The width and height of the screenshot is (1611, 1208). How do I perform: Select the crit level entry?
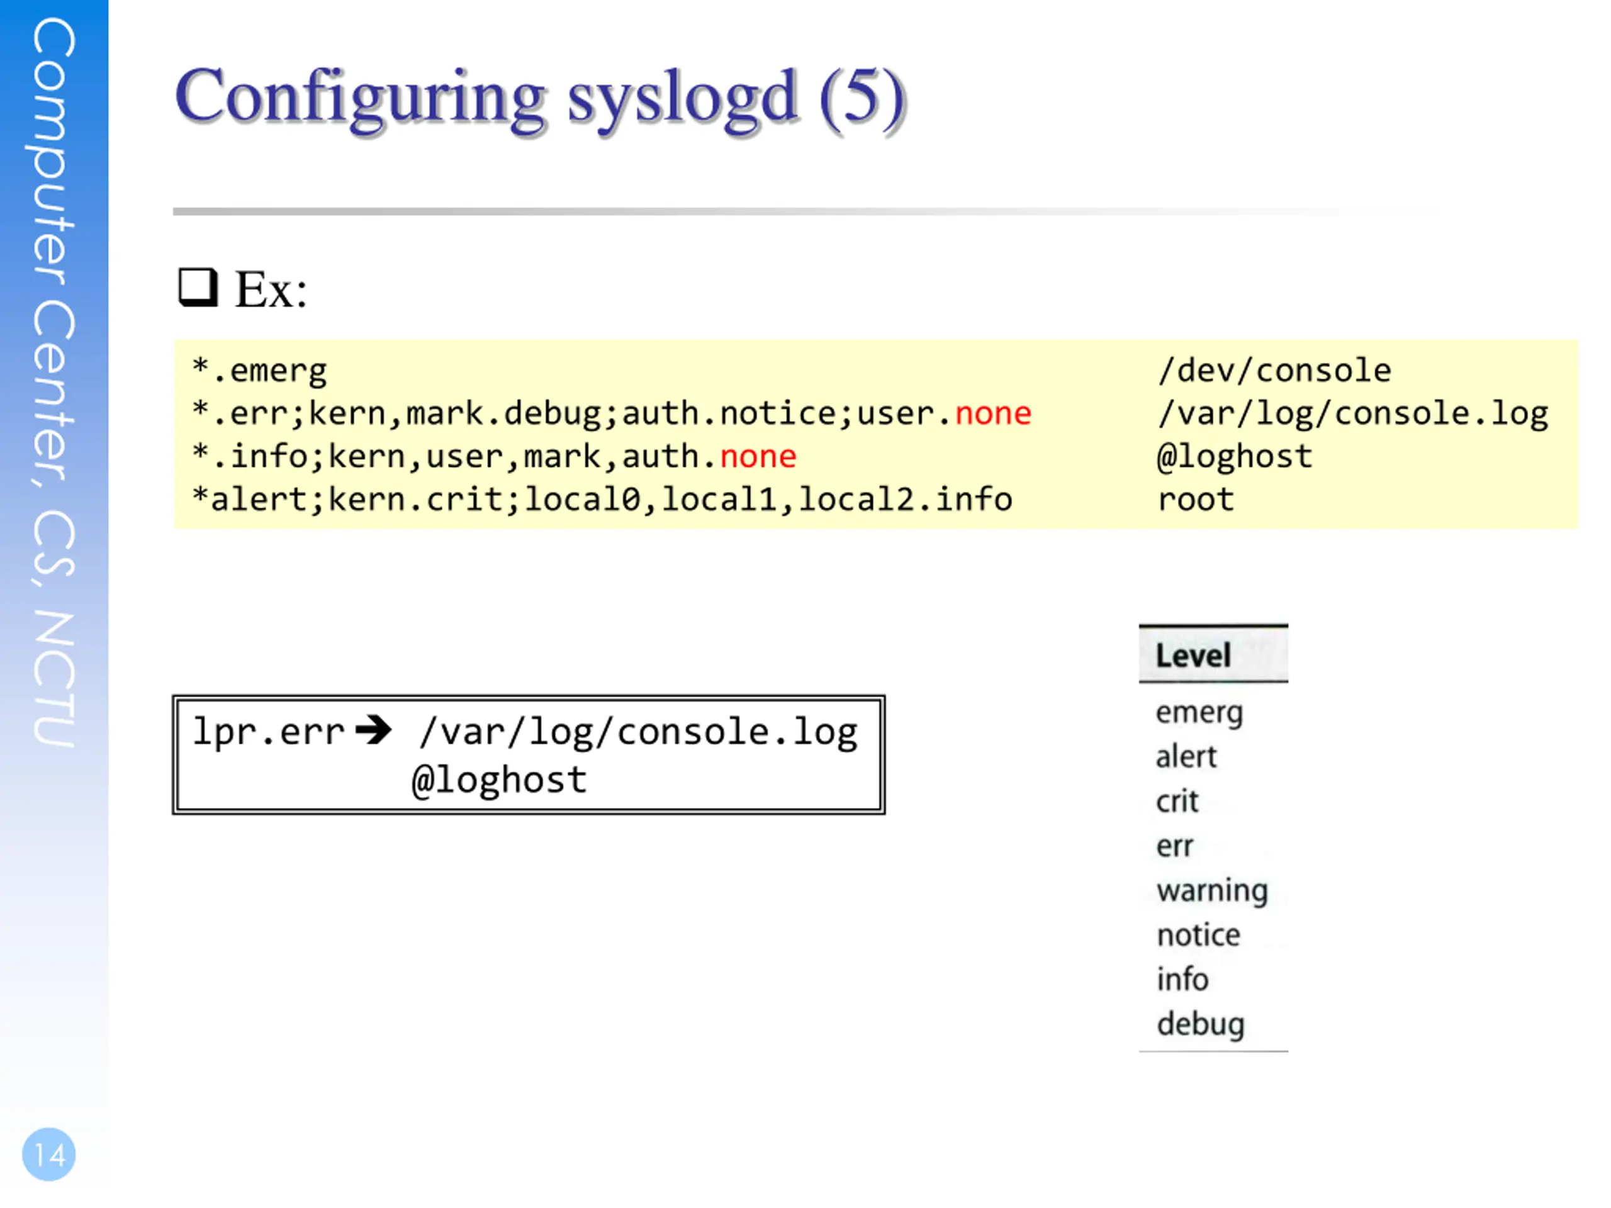pos(1176,801)
